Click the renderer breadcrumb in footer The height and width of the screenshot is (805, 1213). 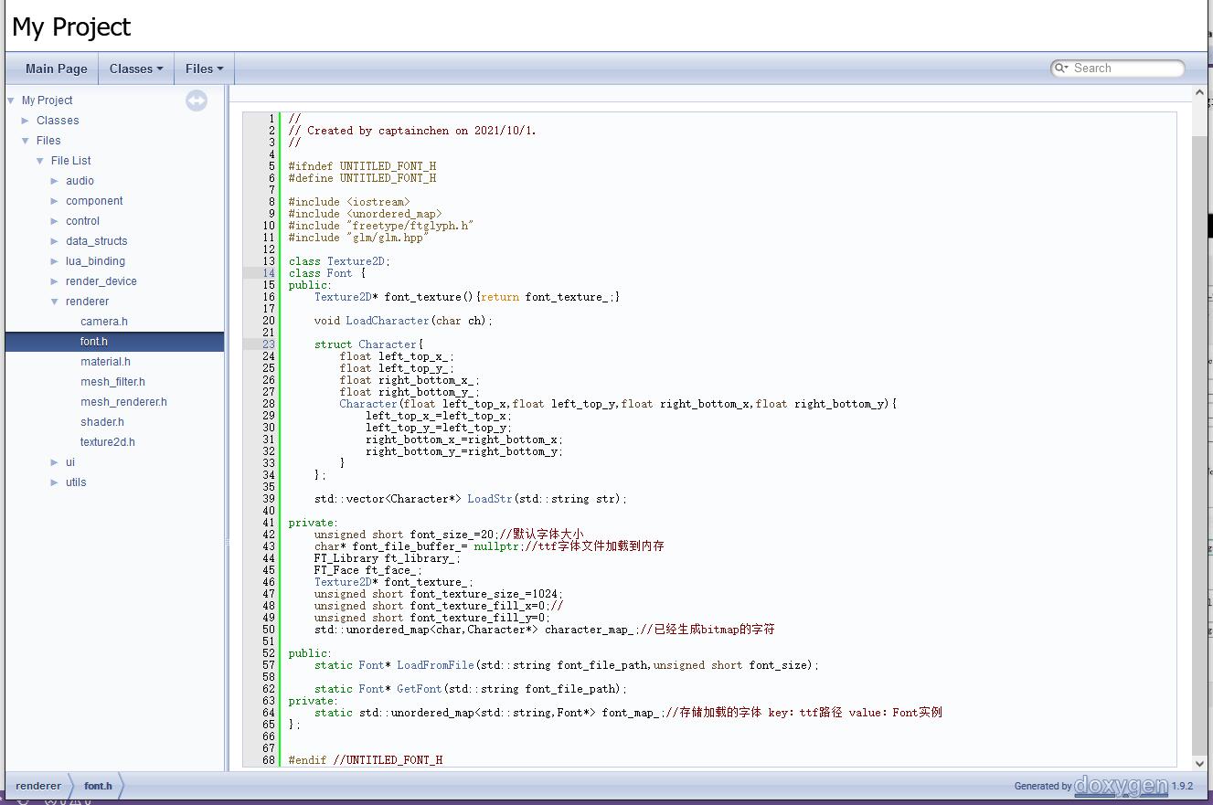coord(38,786)
